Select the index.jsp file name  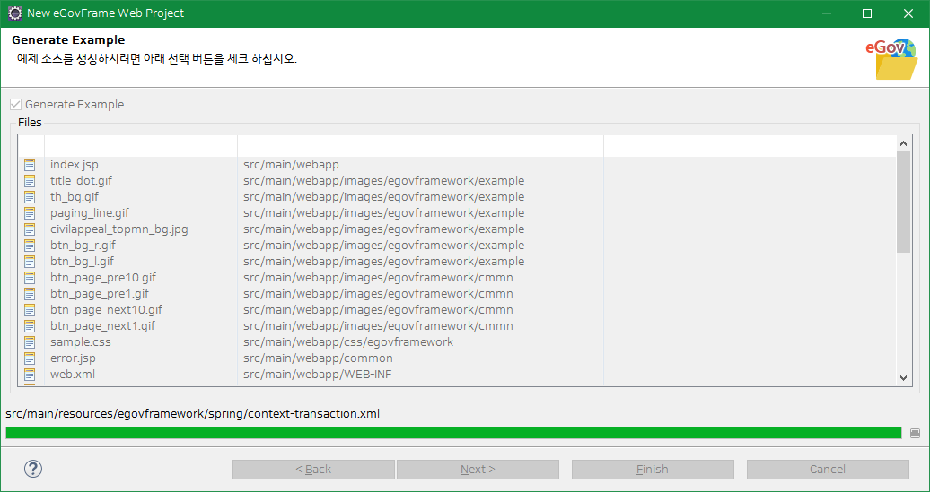tap(75, 165)
